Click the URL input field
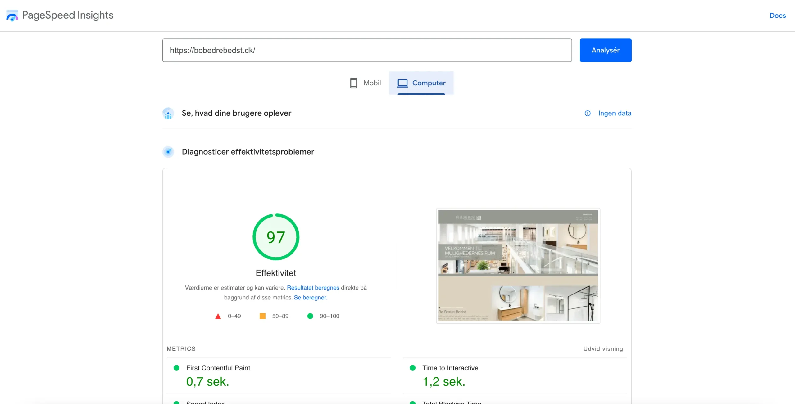795x404 pixels. click(x=367, y=50)
